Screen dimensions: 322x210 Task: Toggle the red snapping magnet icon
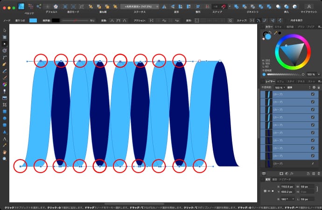tap(224, 7)
